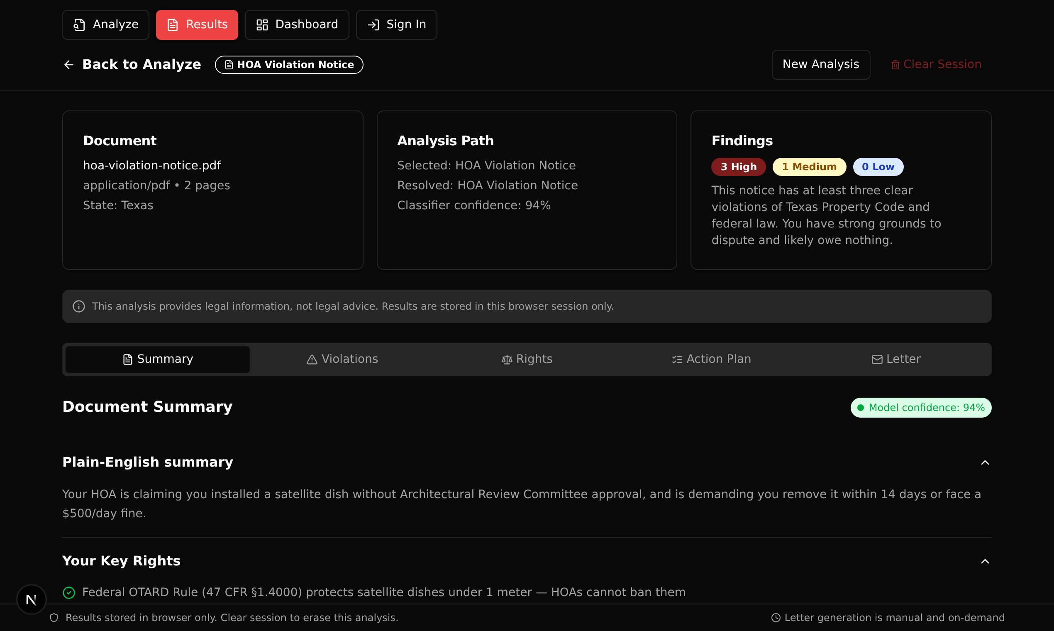Switch to the Violations tab

pos(342,359)
